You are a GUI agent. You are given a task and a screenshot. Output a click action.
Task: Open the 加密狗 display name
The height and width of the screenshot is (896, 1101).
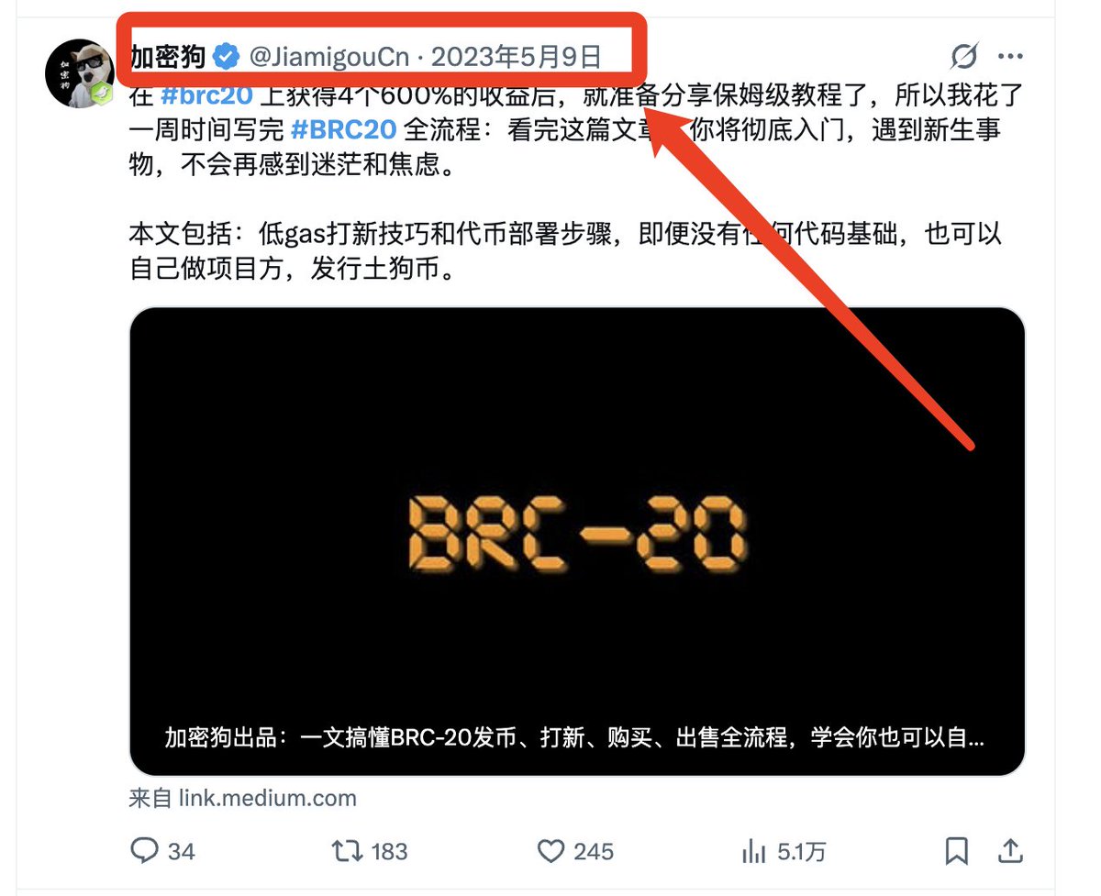168,57
